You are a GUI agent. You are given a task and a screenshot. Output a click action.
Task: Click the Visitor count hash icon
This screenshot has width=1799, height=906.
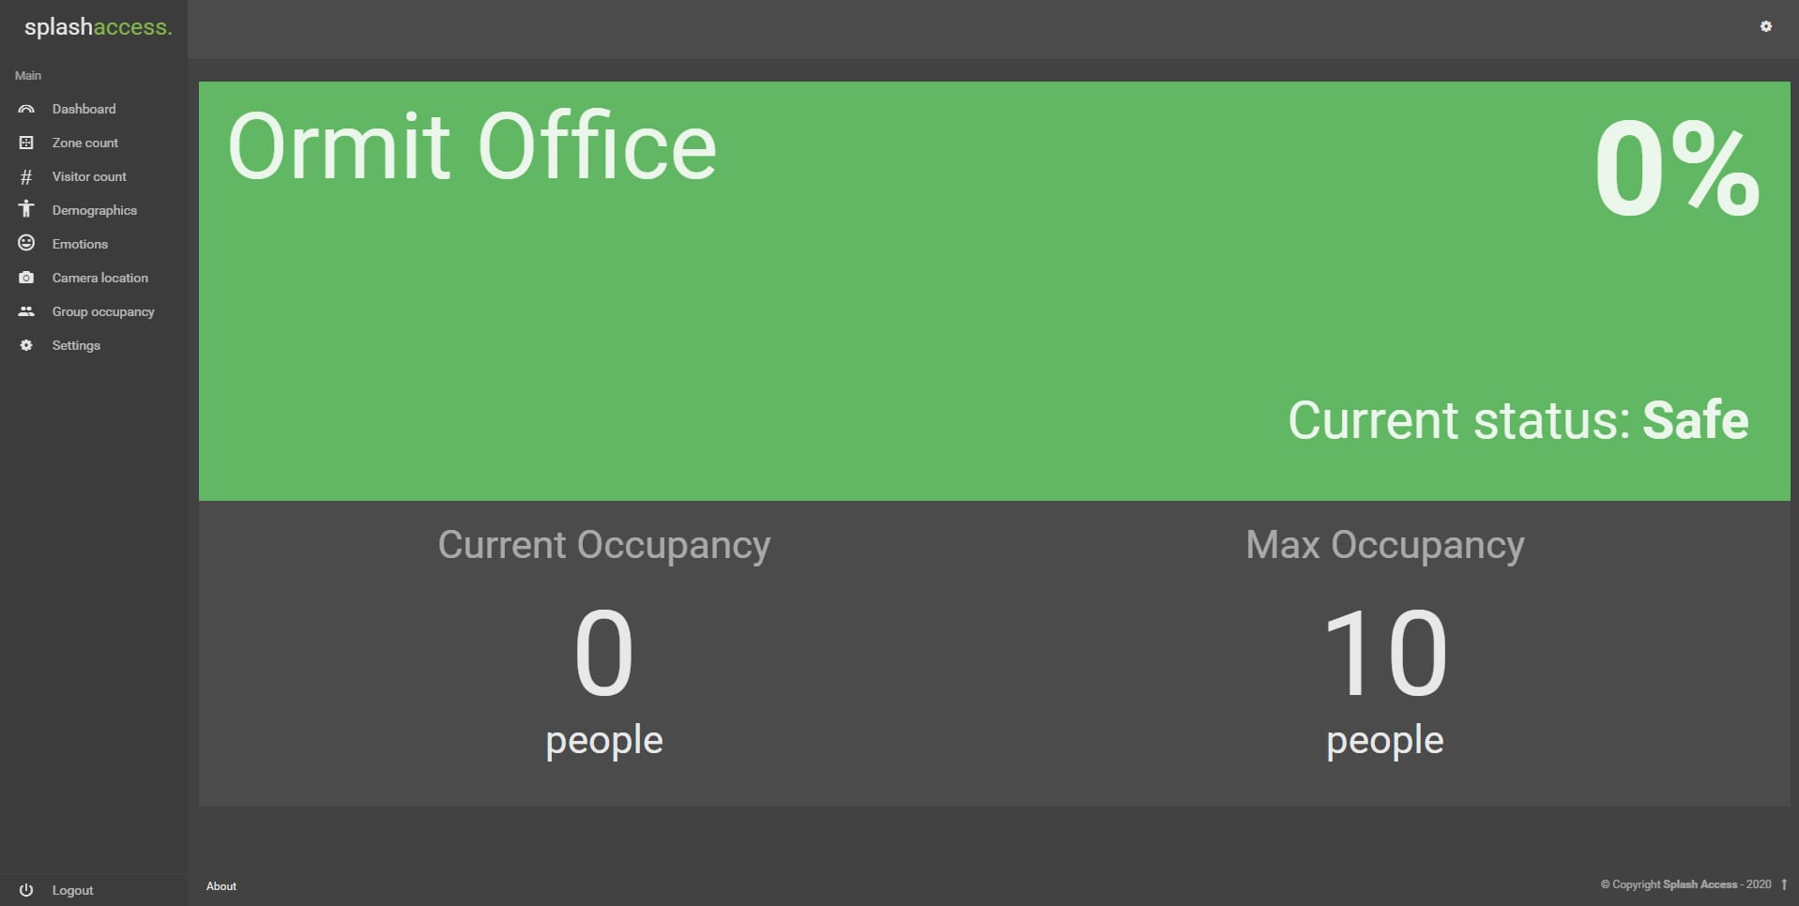pos(26,176)
